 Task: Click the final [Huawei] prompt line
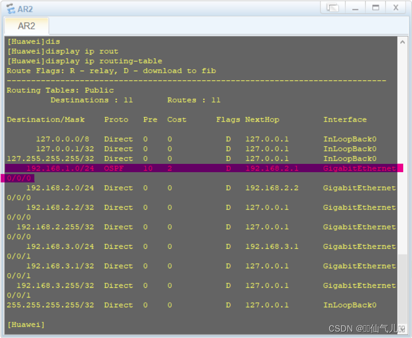pyautogui.click(x=25, y=324)
